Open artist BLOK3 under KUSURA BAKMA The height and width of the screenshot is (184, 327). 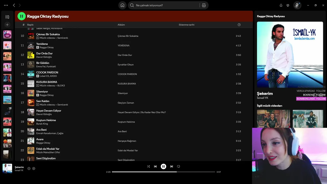tap(61, 86)
